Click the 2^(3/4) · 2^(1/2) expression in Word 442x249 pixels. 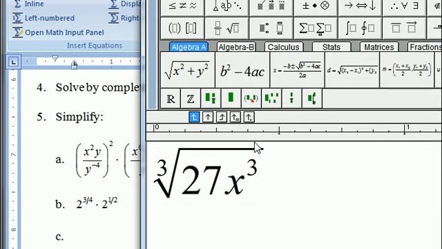tap(97, 203)
